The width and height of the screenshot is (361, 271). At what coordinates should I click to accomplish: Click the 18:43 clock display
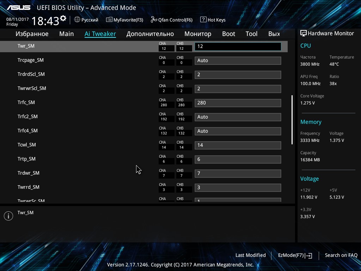pyautogui.click(x=45, y=21)
